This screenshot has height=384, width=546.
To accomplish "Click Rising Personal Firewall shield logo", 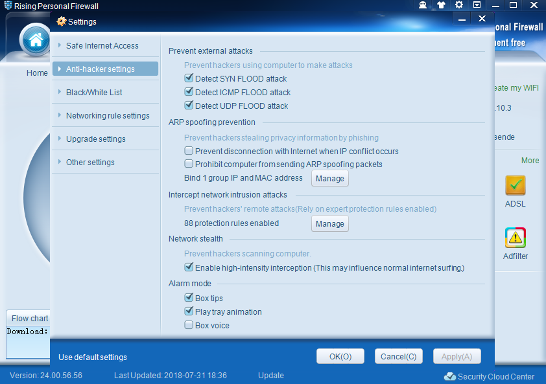I will 8,5.
